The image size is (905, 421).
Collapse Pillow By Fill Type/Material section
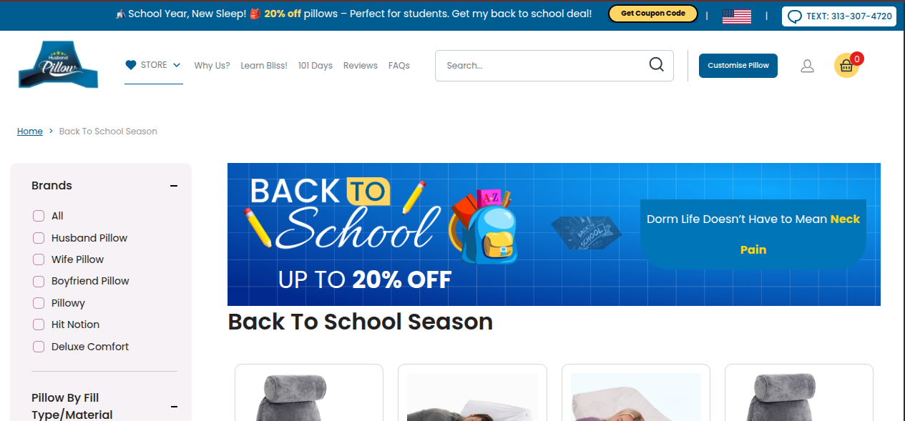pos(174,407)
